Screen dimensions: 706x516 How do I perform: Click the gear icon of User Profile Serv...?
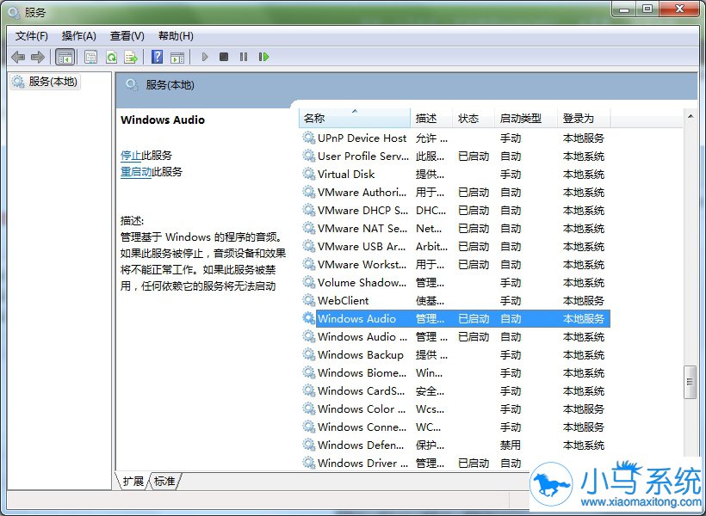point(308,156)
